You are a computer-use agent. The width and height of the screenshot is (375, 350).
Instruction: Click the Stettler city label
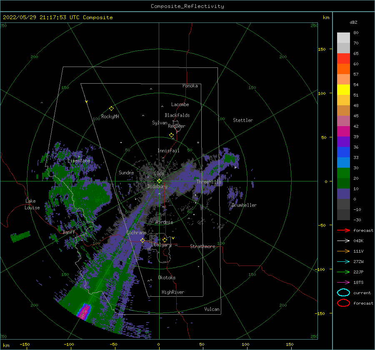click(243, 120)
